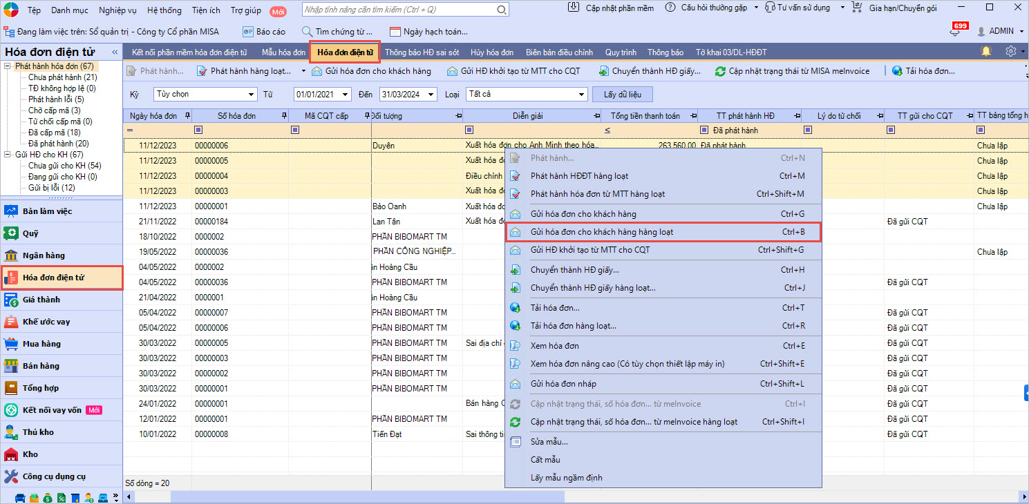Toggle filter checkbox under Số hóa đơn column
This screenshot has width=1029, height=504.
pyautogui.click(x=198, y=130)
